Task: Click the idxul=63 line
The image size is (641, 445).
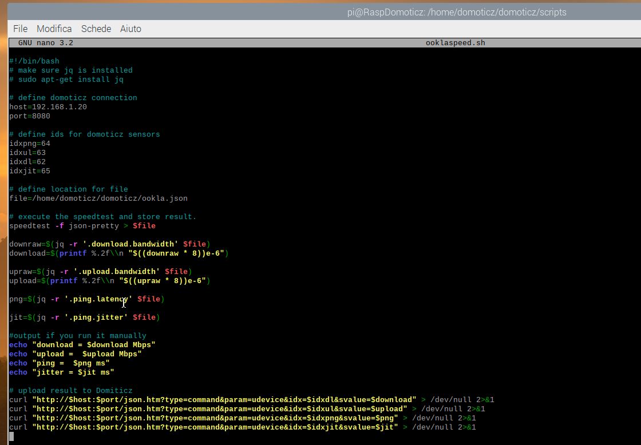Action: [27, 153]
